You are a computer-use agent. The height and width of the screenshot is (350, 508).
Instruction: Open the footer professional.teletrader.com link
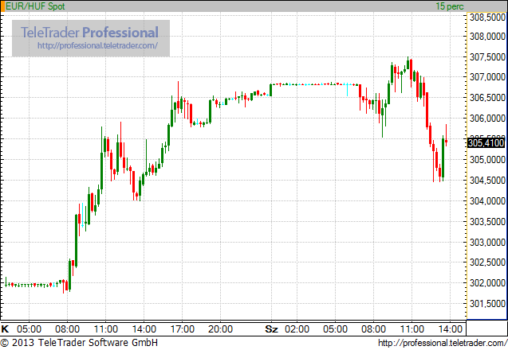point(443,343)
